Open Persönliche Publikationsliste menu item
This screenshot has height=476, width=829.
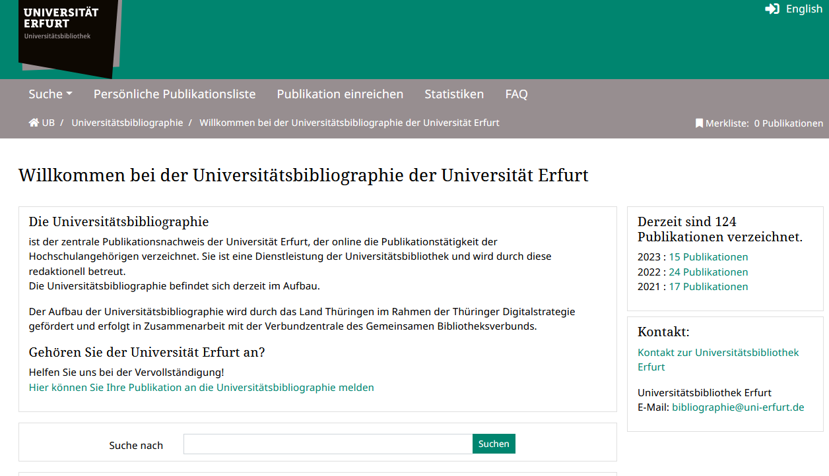pos(174,94)
